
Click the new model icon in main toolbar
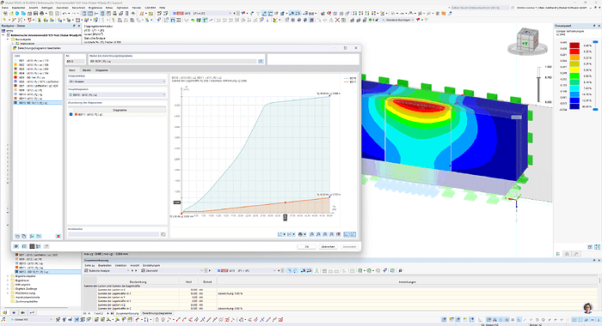point(5,14)
